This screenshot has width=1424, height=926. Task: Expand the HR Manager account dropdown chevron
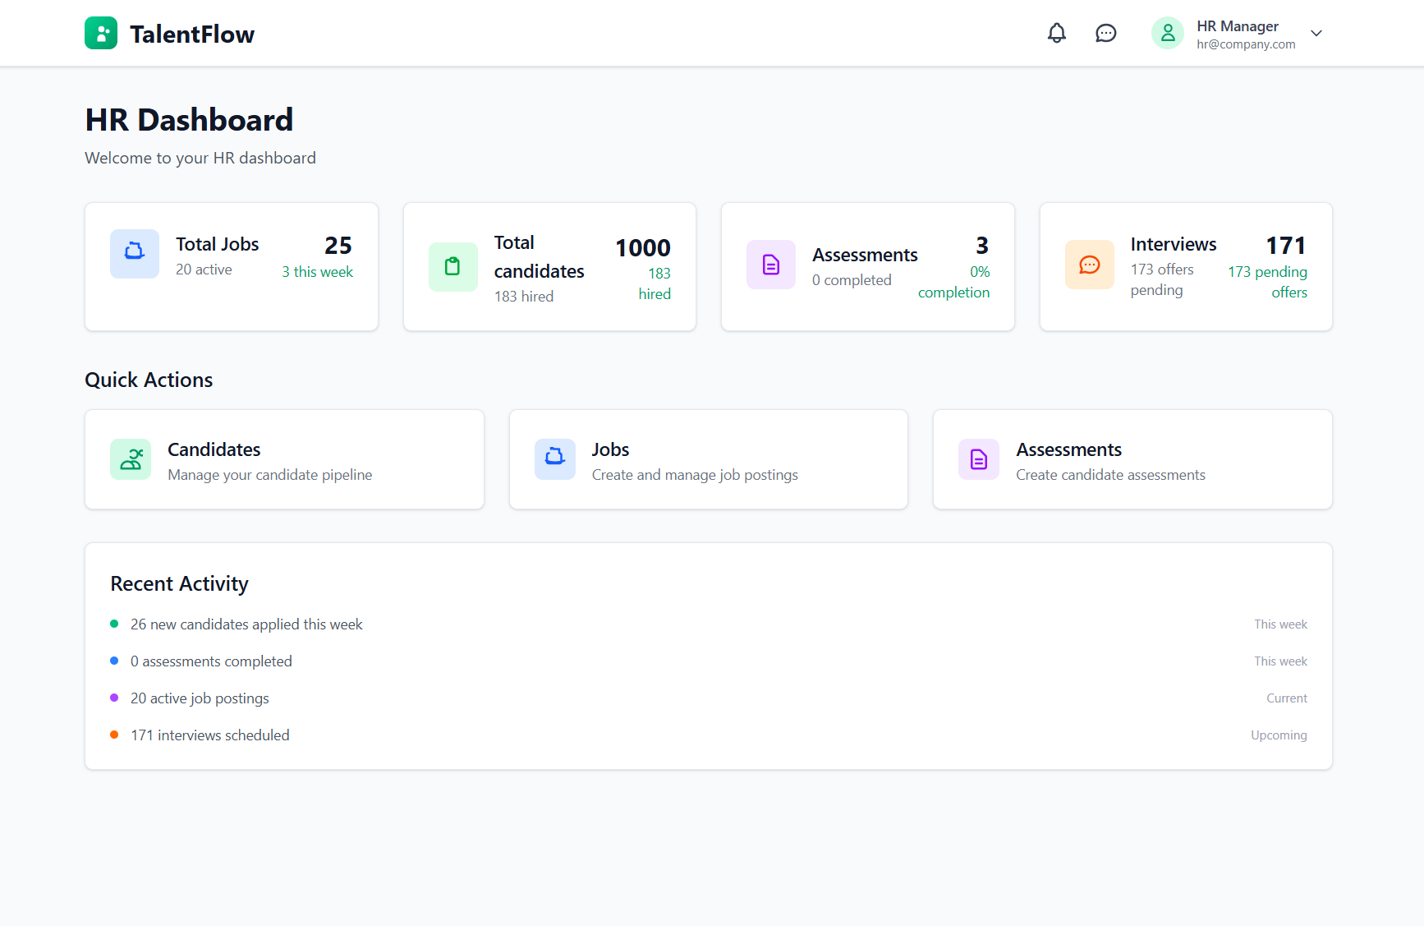pyautogui.click(x=1316, y=33)
